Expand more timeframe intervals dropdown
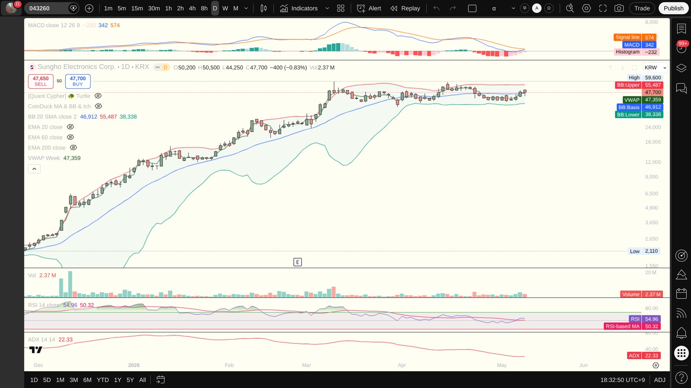Screen dimensions: 691x388 pyautogui.click(x=246, y=8)
